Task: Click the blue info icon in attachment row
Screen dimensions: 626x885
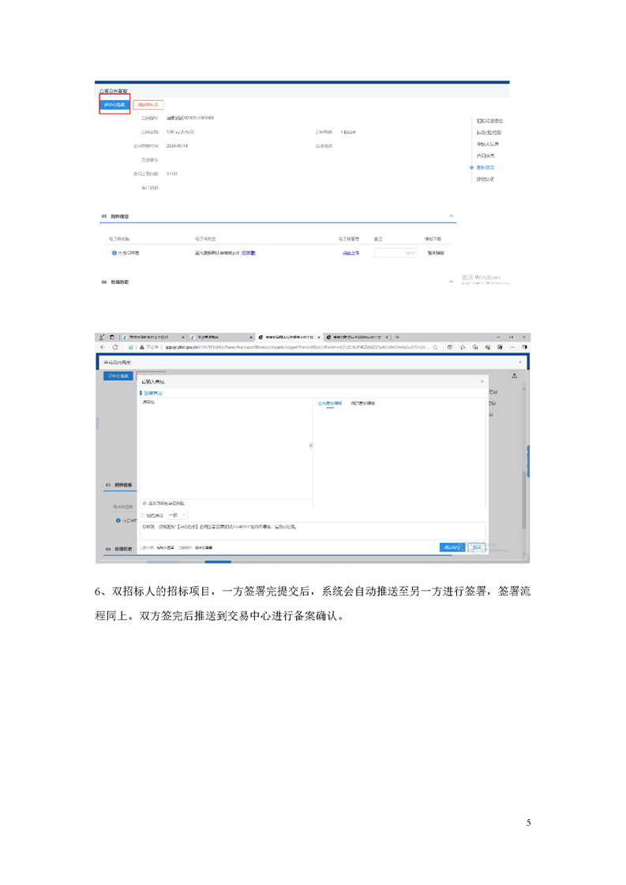Action: (x=114, y=253)
